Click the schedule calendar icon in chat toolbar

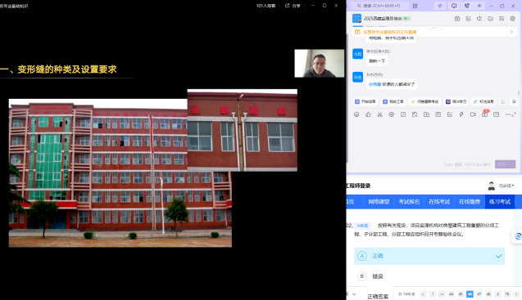click(438, 114)
